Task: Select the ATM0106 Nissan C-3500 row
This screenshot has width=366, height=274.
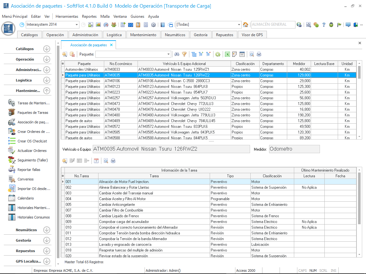Action: tap(174, 81)
